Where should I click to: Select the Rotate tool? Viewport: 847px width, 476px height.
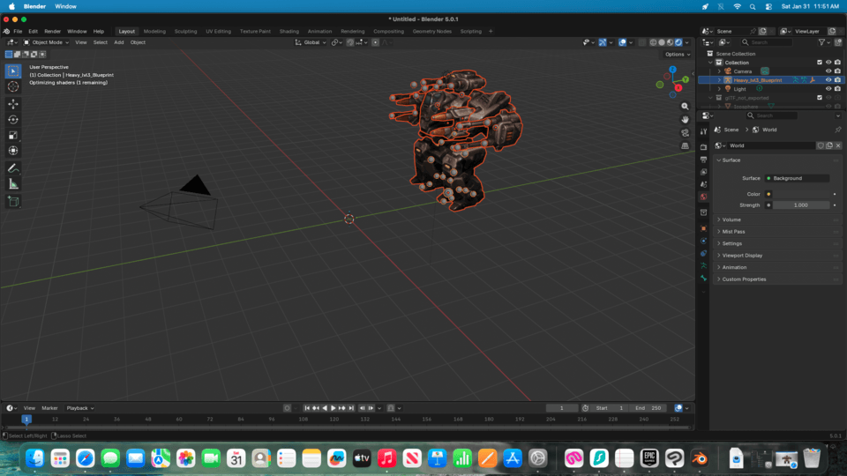click(13, 120)
